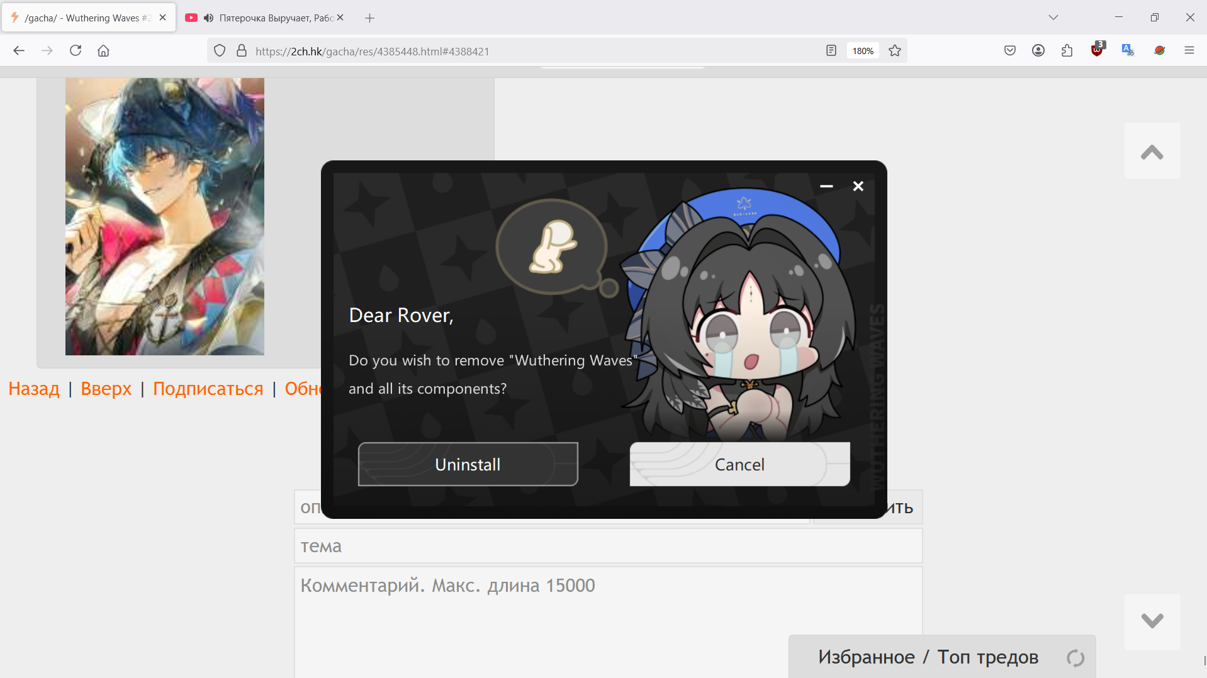1207x678 pixels.
Task: Open a new browser tab
Action: pos(369,18)
